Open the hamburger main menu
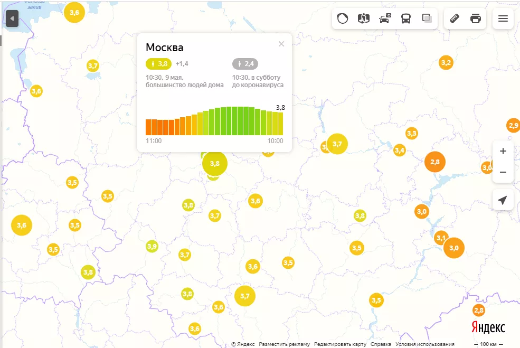 point(503,18)
